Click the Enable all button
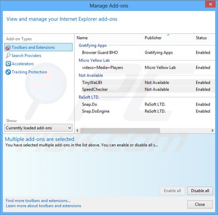 172,191
